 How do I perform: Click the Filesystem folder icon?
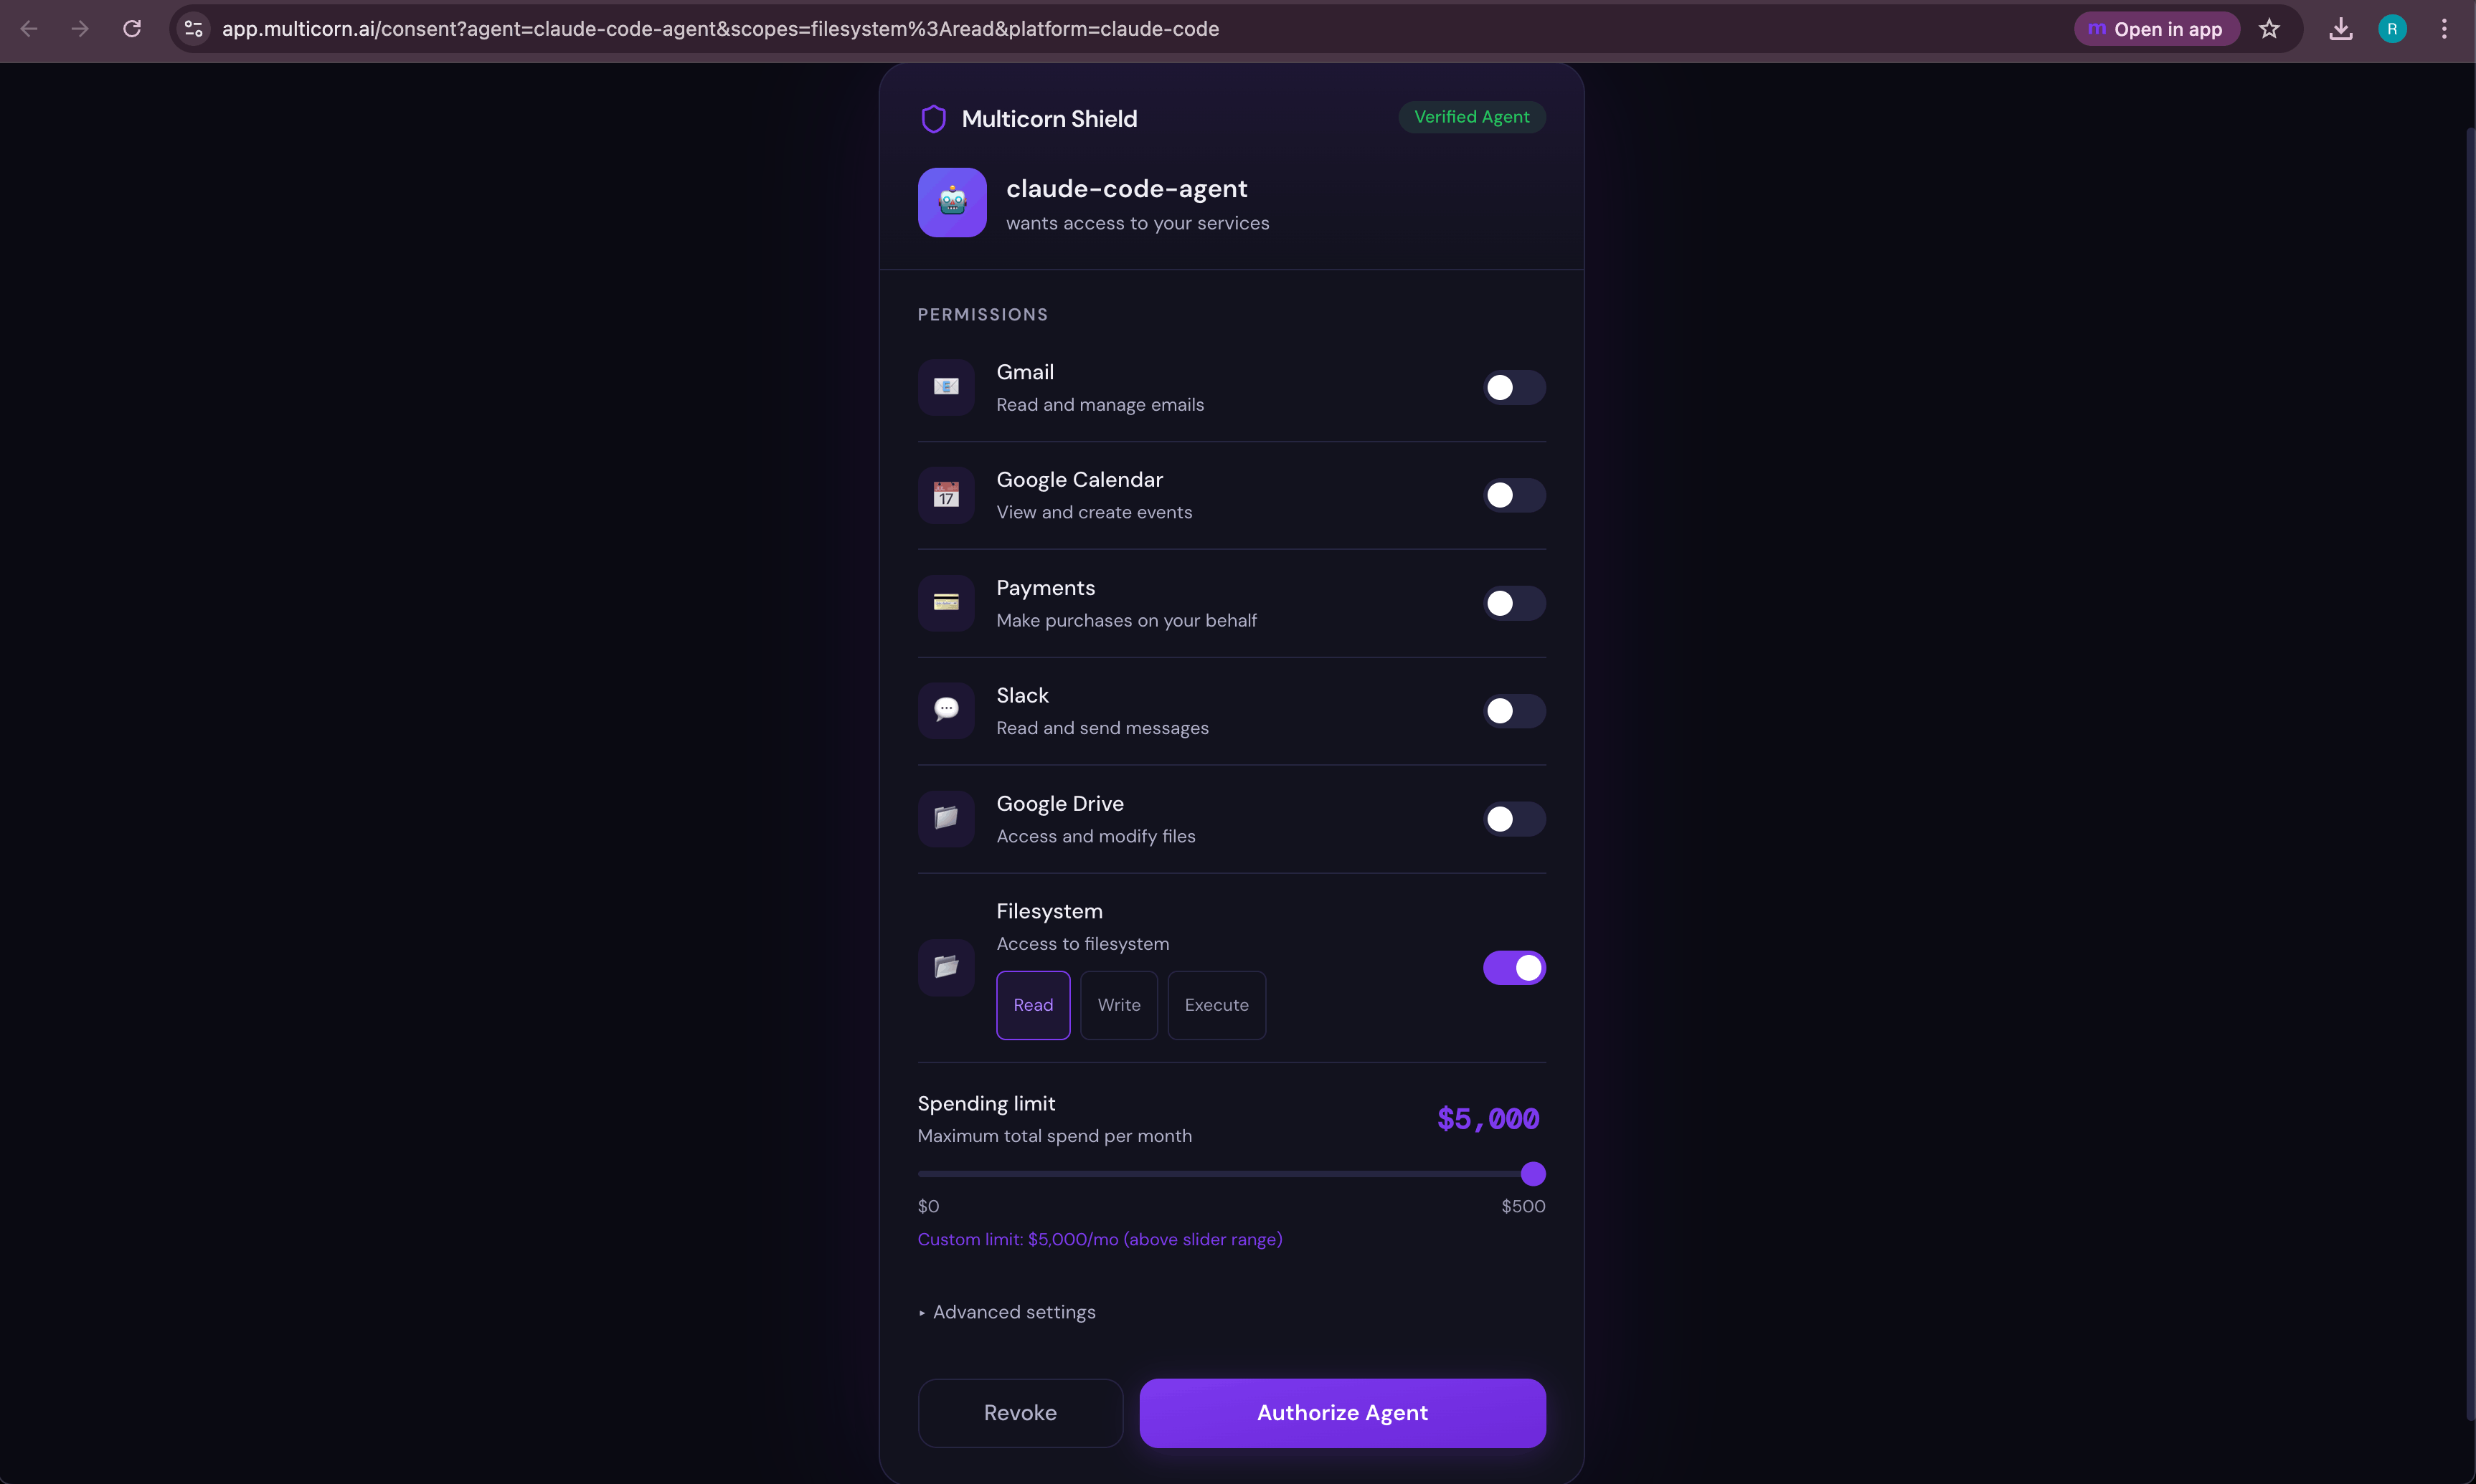945,967
